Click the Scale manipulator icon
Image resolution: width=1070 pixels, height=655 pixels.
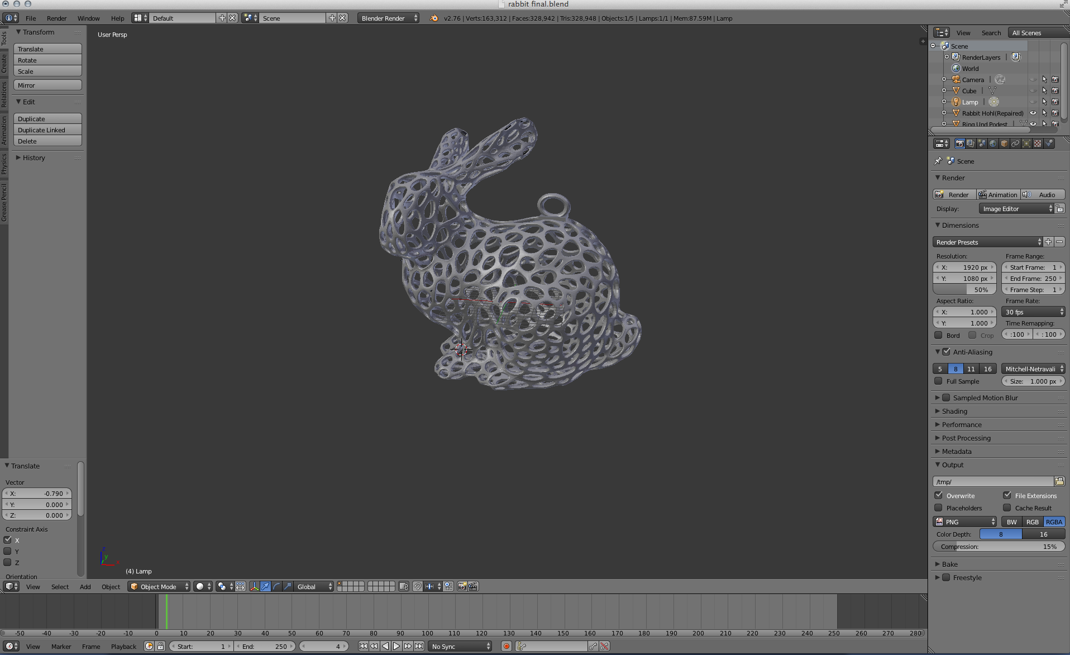288,586
